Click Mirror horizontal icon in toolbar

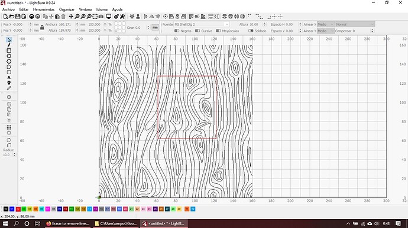pyautogui.click(x=152, y=16)
